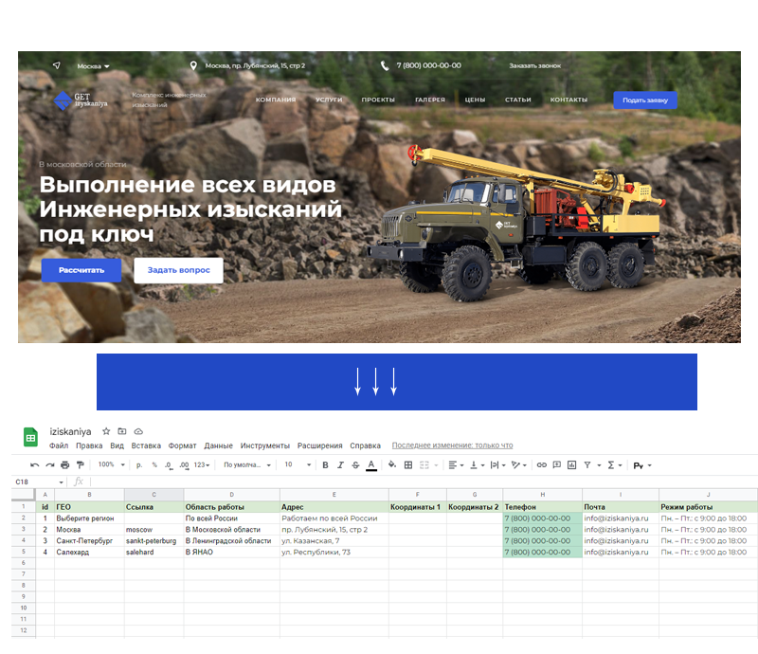Click the borders icon in toolbar
The height and width of the screenshot is (654, 758).
(408, 465)
